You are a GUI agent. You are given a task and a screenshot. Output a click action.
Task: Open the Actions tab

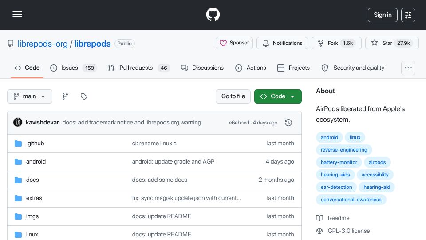(x=250, y=68)
